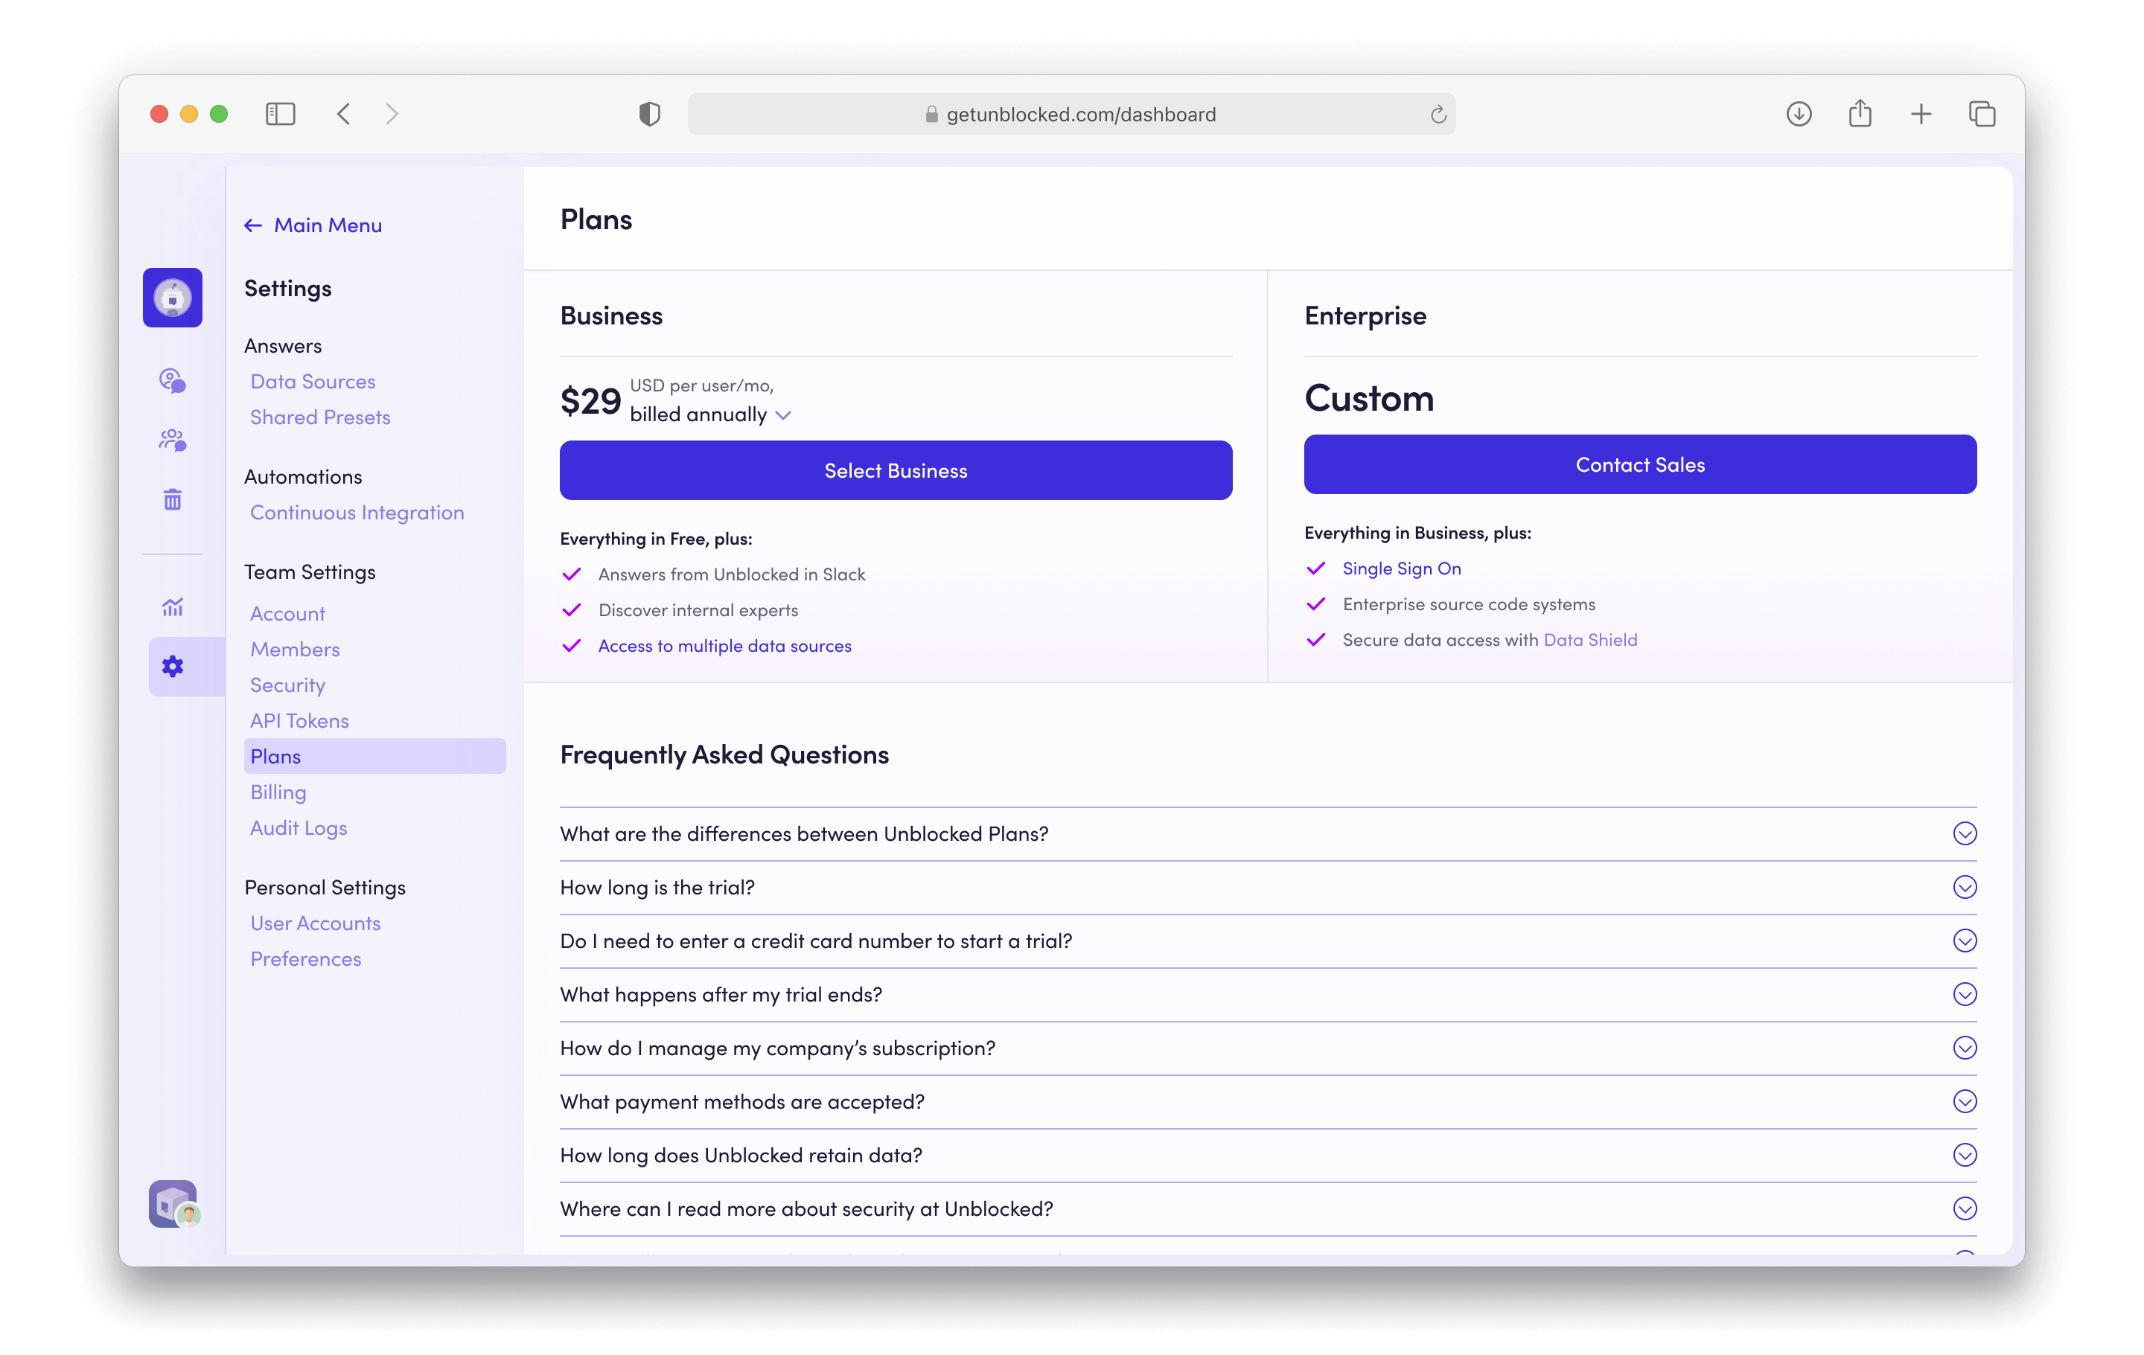Click the settings gear sidebar icon
The width and height of the screenshot is (2144, 1355).
click(x=173, y=667)
